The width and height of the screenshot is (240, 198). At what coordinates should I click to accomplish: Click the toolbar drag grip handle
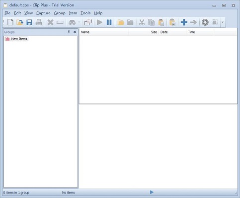pyautogui.click(x=3, y=22)
